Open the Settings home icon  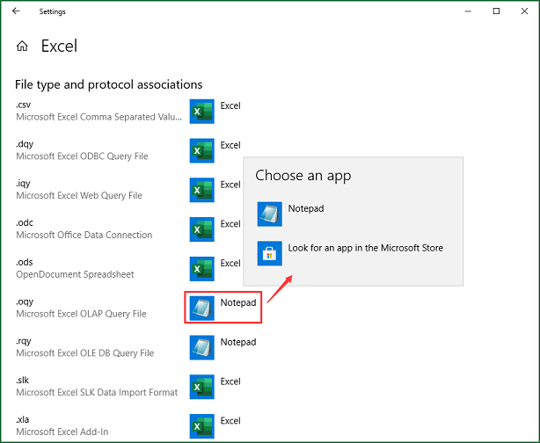coord(22,46)
